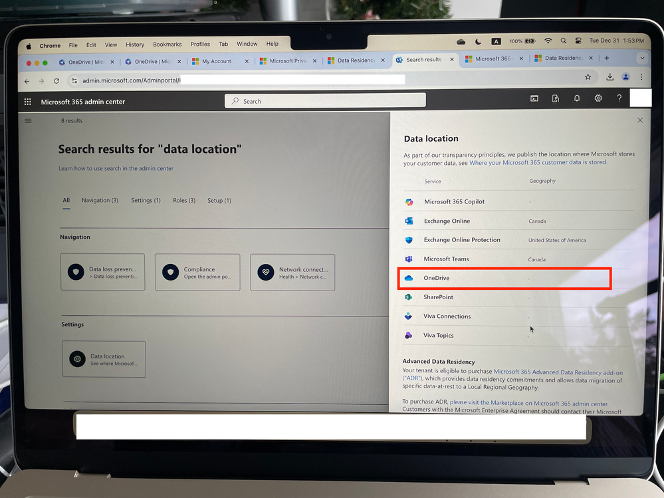Close the Data location panel

(x=640, y=120)
